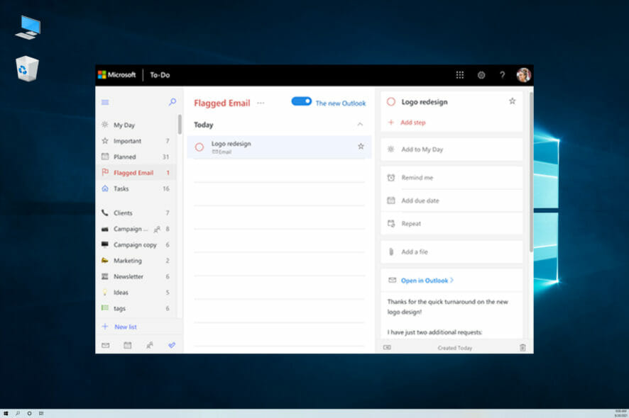Screen dimensions: 629x418
Task: Open the Settings gear in header
Action: point(481,75)
